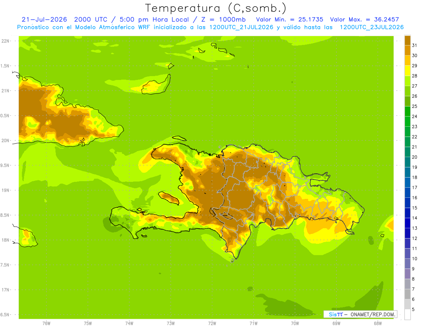The width and height of the screenshot is (424, 328).
Task: Click legend value 31
Action: (x=415, y=45)
